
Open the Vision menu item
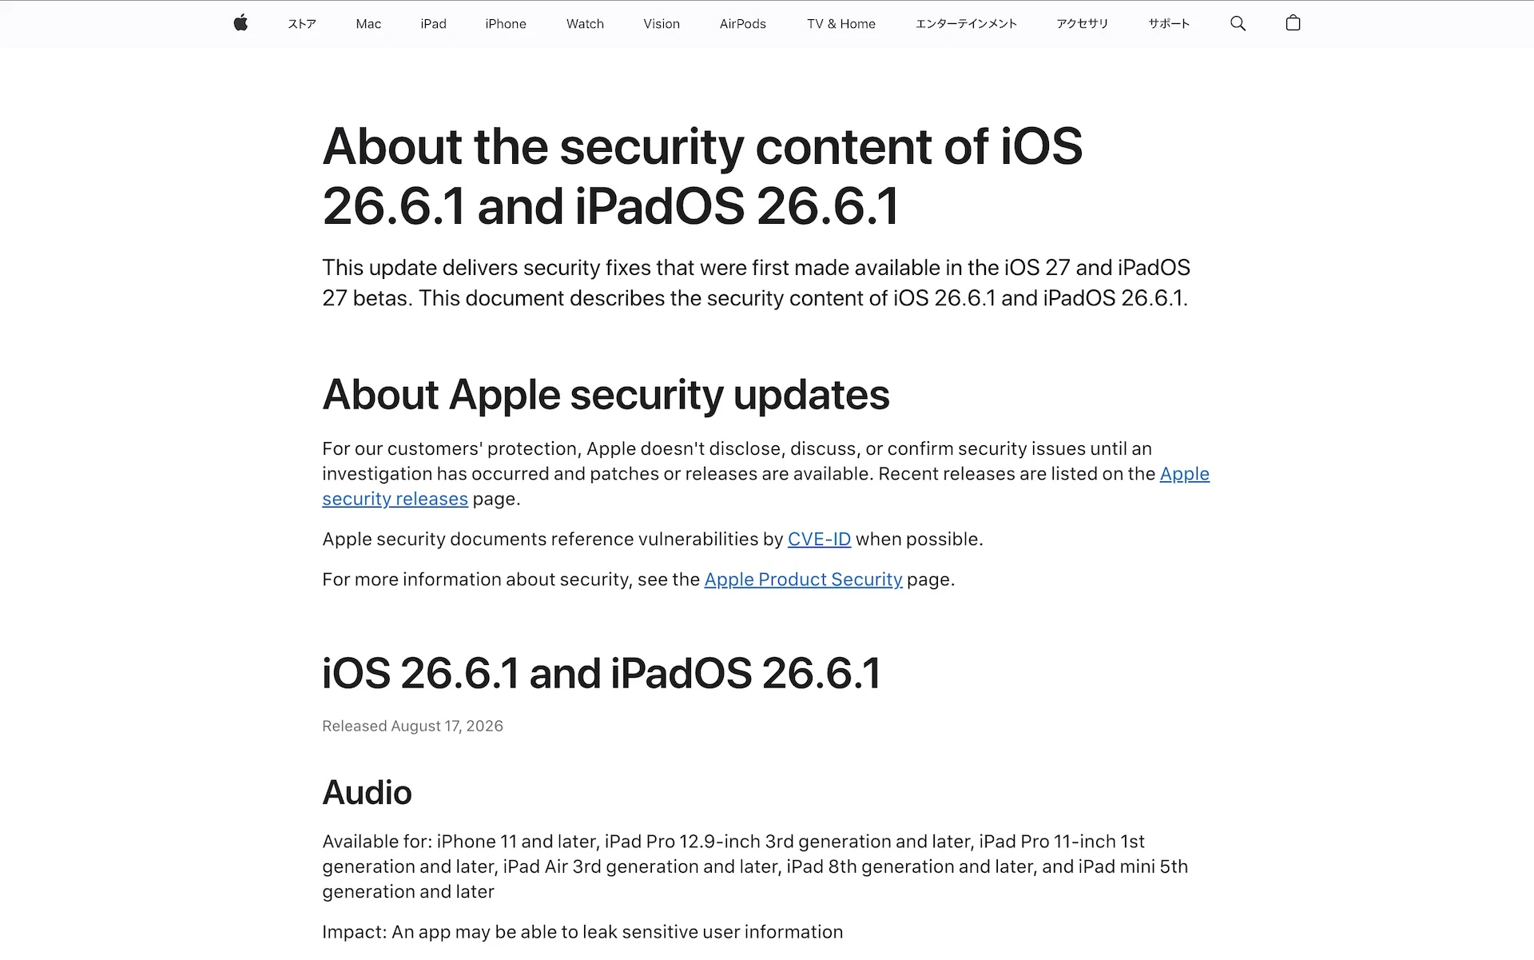662,24
